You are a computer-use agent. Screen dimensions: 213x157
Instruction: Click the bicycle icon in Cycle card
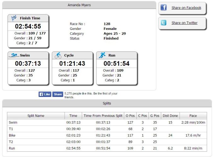pos(58,55)
